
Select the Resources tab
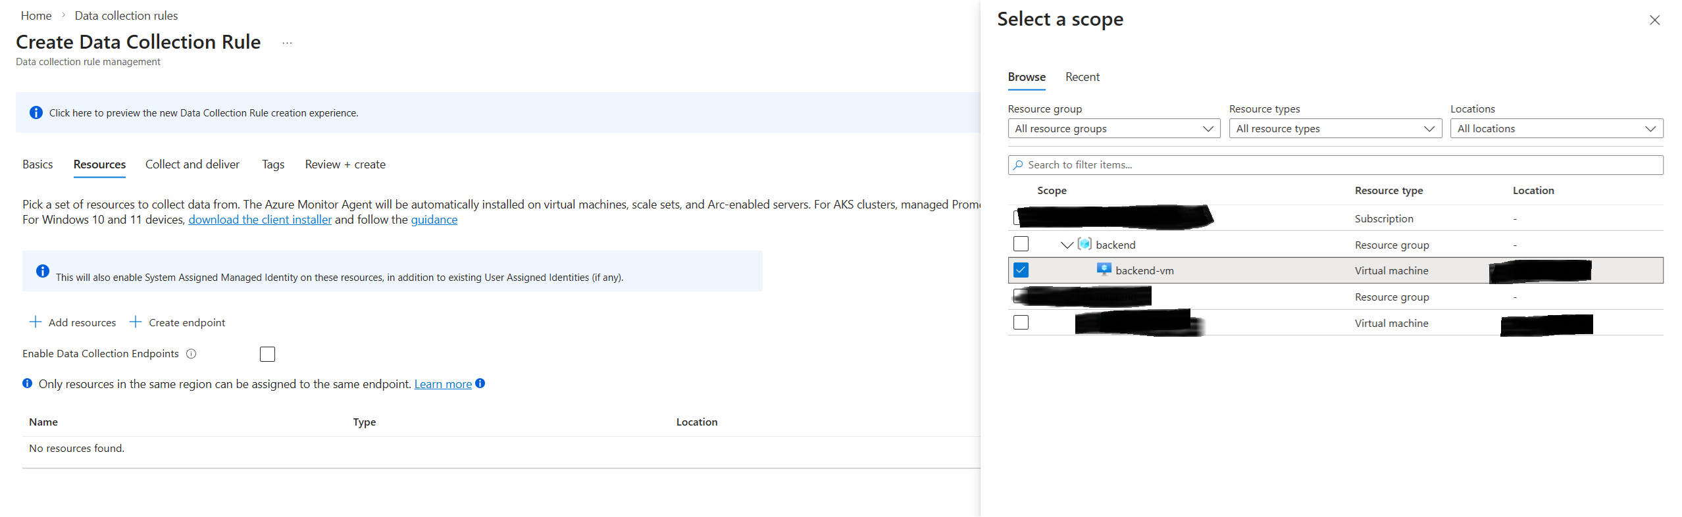[x=99, y=164]
